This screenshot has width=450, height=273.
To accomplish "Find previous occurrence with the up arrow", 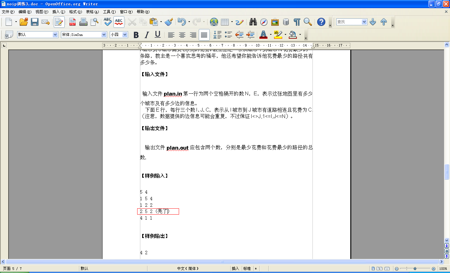I will pyautogui.click(x=384, y=22).
